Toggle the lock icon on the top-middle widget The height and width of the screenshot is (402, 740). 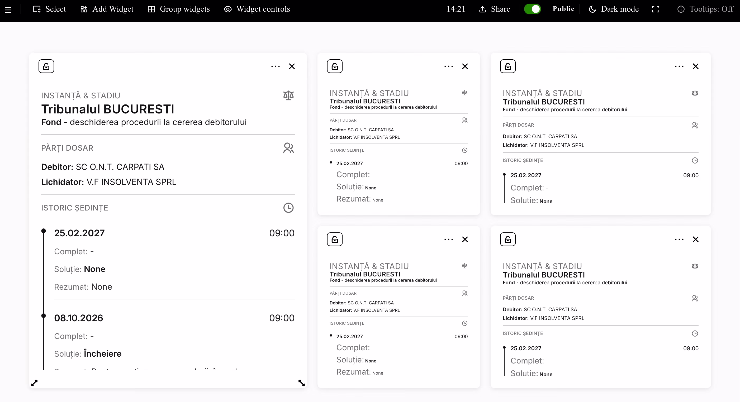click(x=335, y=66)
